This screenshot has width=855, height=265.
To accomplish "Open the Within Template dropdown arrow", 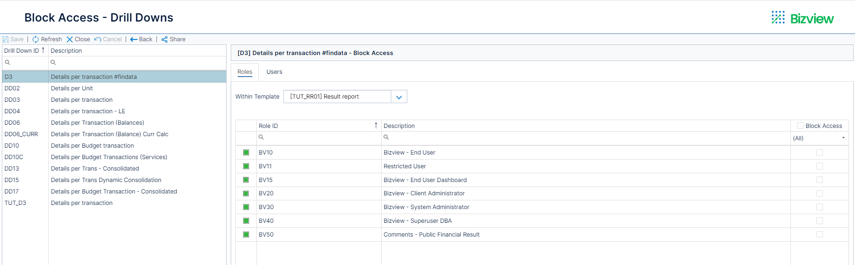I will (399, 97).
